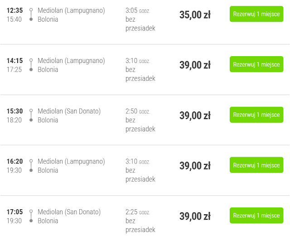This screenshot has width=290, height=241.
Task: Reserve a seat on the 17:05 departure
Action: coord(256,216)
